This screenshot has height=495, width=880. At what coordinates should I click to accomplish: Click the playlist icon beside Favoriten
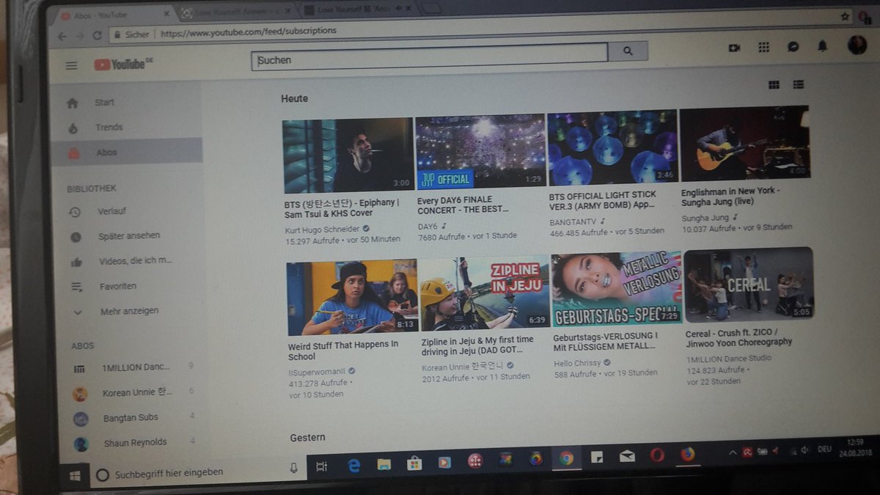coord(77,287)
